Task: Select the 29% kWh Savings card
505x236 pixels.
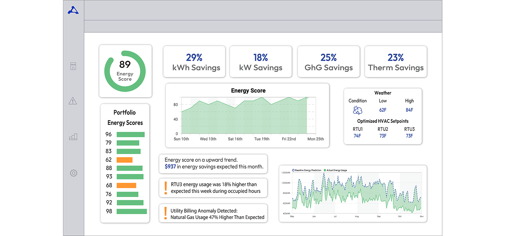Action: point(194,61)
